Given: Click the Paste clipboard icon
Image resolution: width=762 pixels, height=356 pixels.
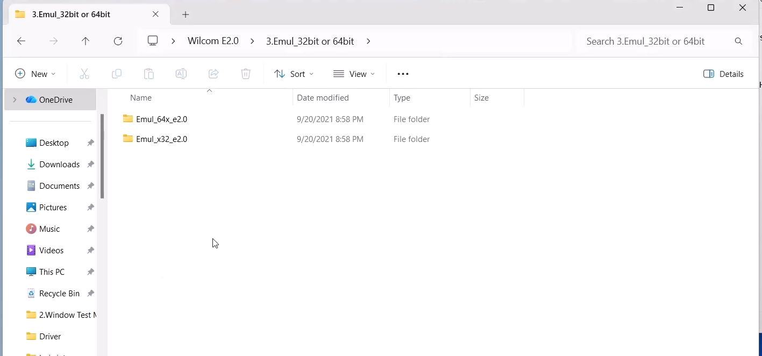Looking at the screenshot, I should coord(149,74).
